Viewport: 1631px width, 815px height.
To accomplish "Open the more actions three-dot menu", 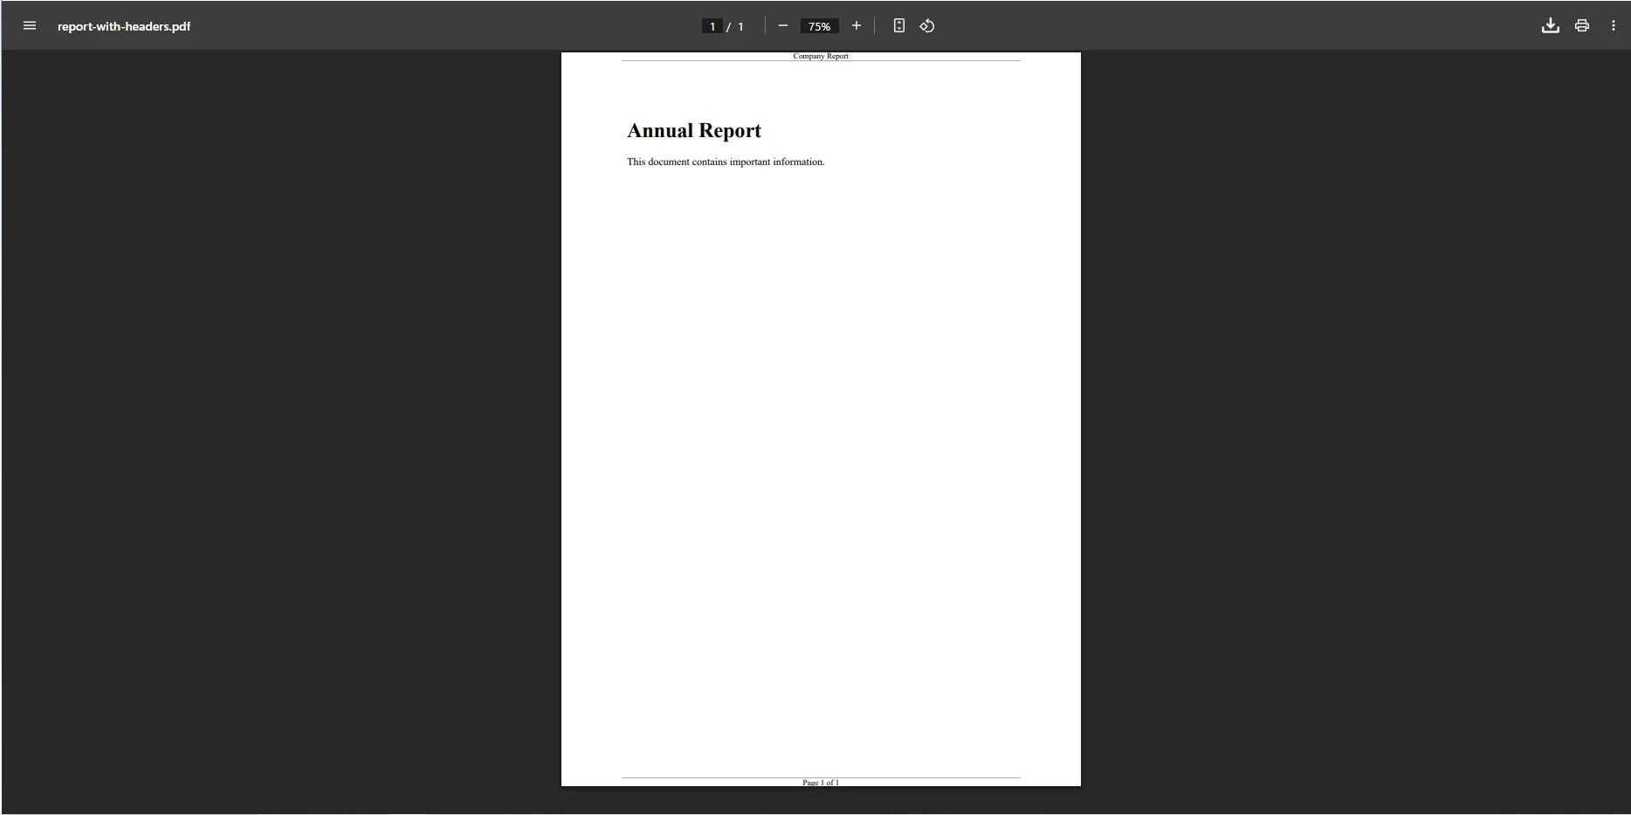I will click(x=1613, y=25).
